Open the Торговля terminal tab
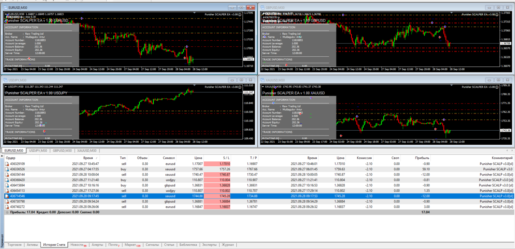The image size is (515, 249). (x=14, y=245)
